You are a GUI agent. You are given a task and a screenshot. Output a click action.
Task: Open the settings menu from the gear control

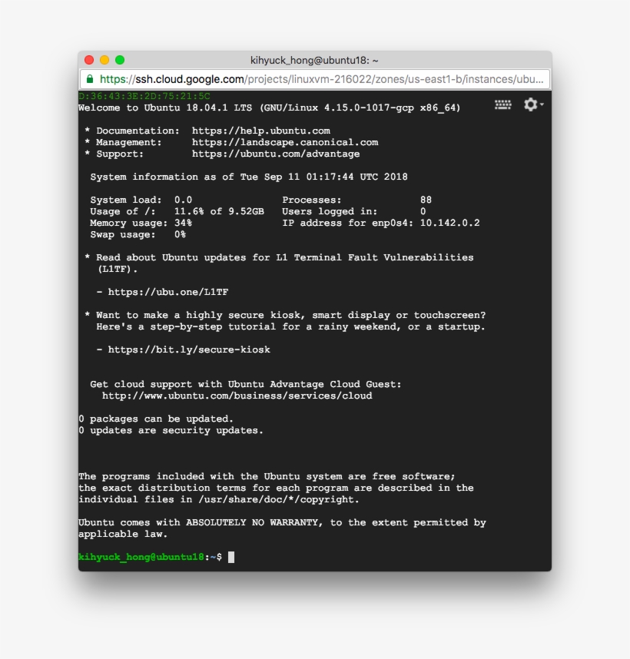coord(529,104)
